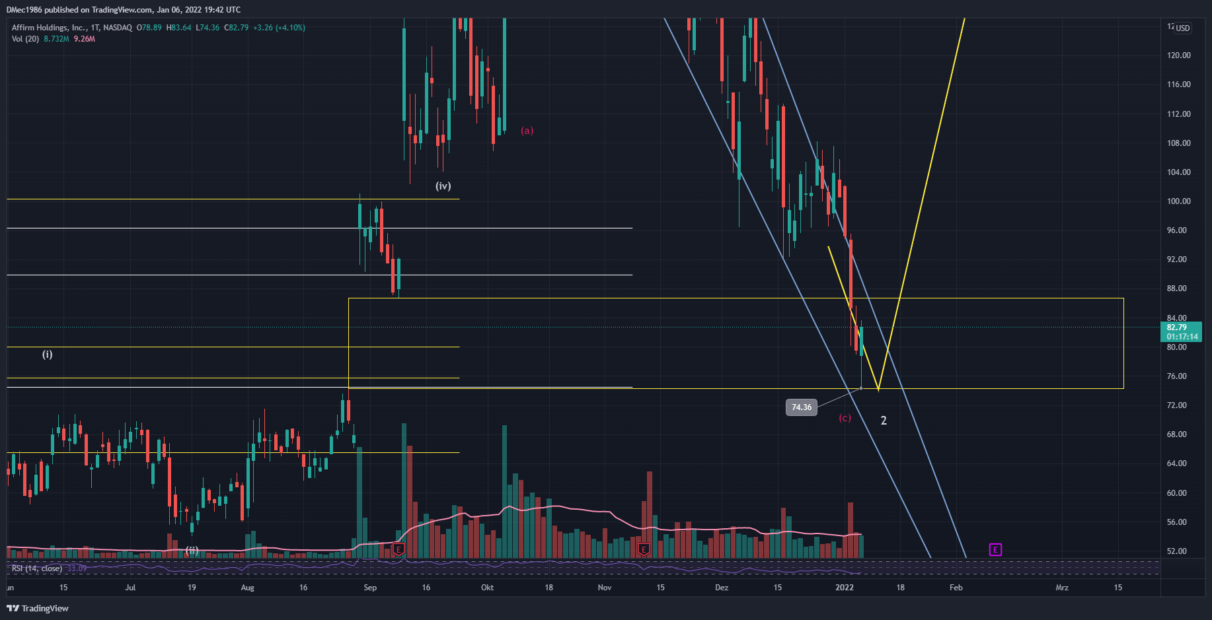Image resolution: width=1212 pixels, height=620 pixels.
Task: Click the Jul label on the time axis
Action: tap(130, 588)
